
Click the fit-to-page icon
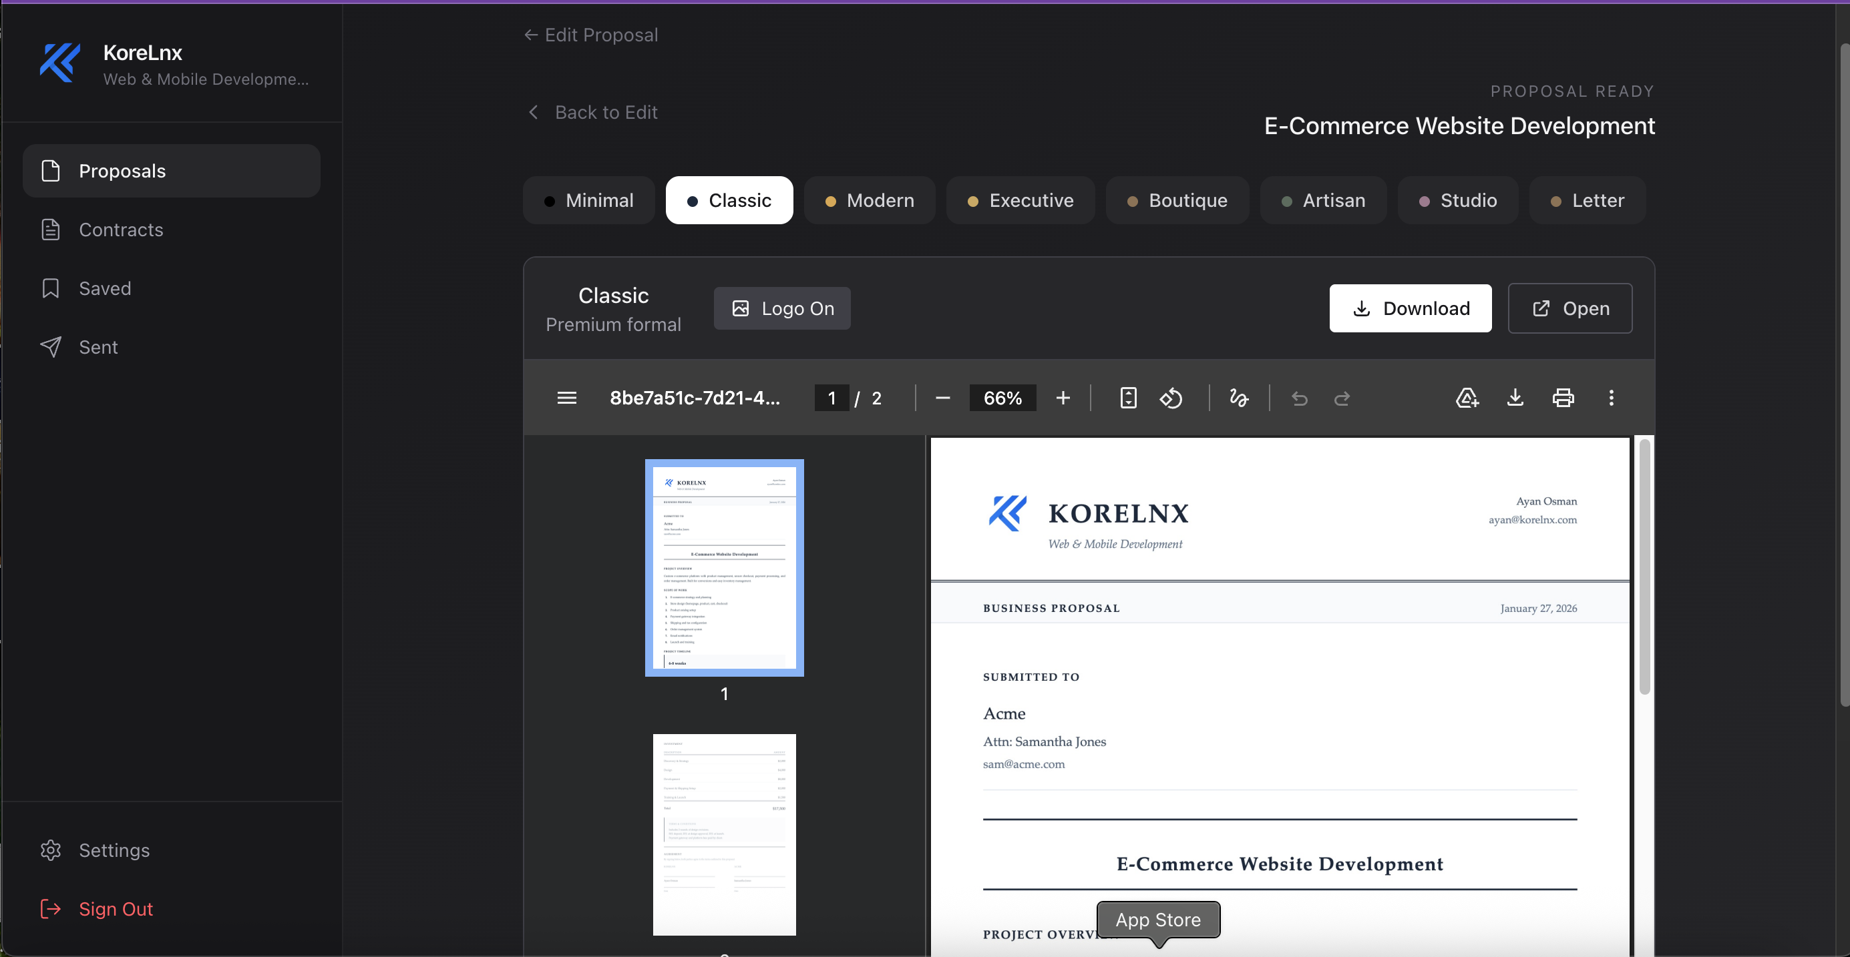click(1127, 398)
